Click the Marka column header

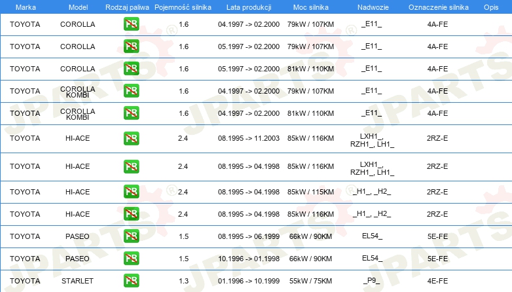(26, 7)
